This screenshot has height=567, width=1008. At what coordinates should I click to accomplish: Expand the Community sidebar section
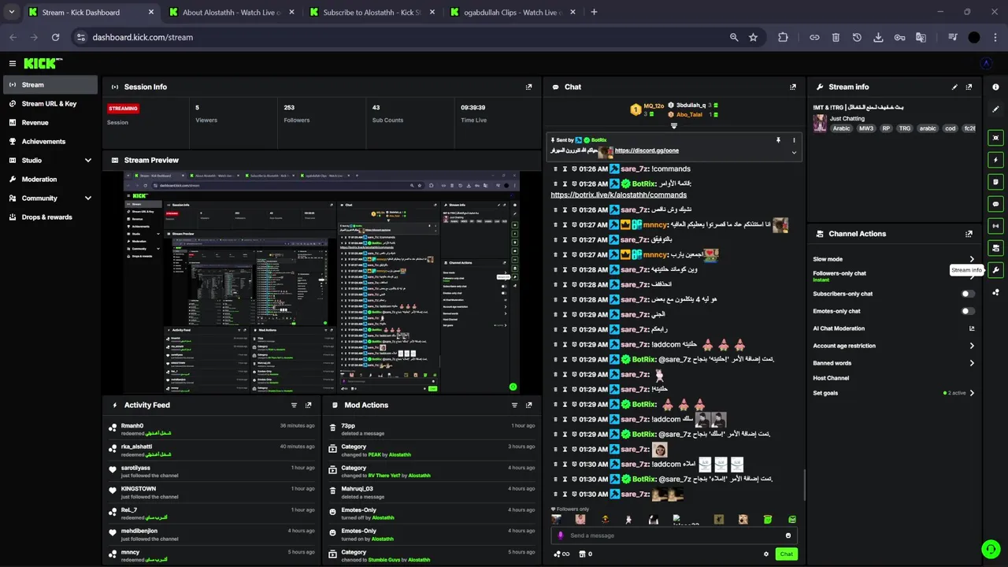87,198
